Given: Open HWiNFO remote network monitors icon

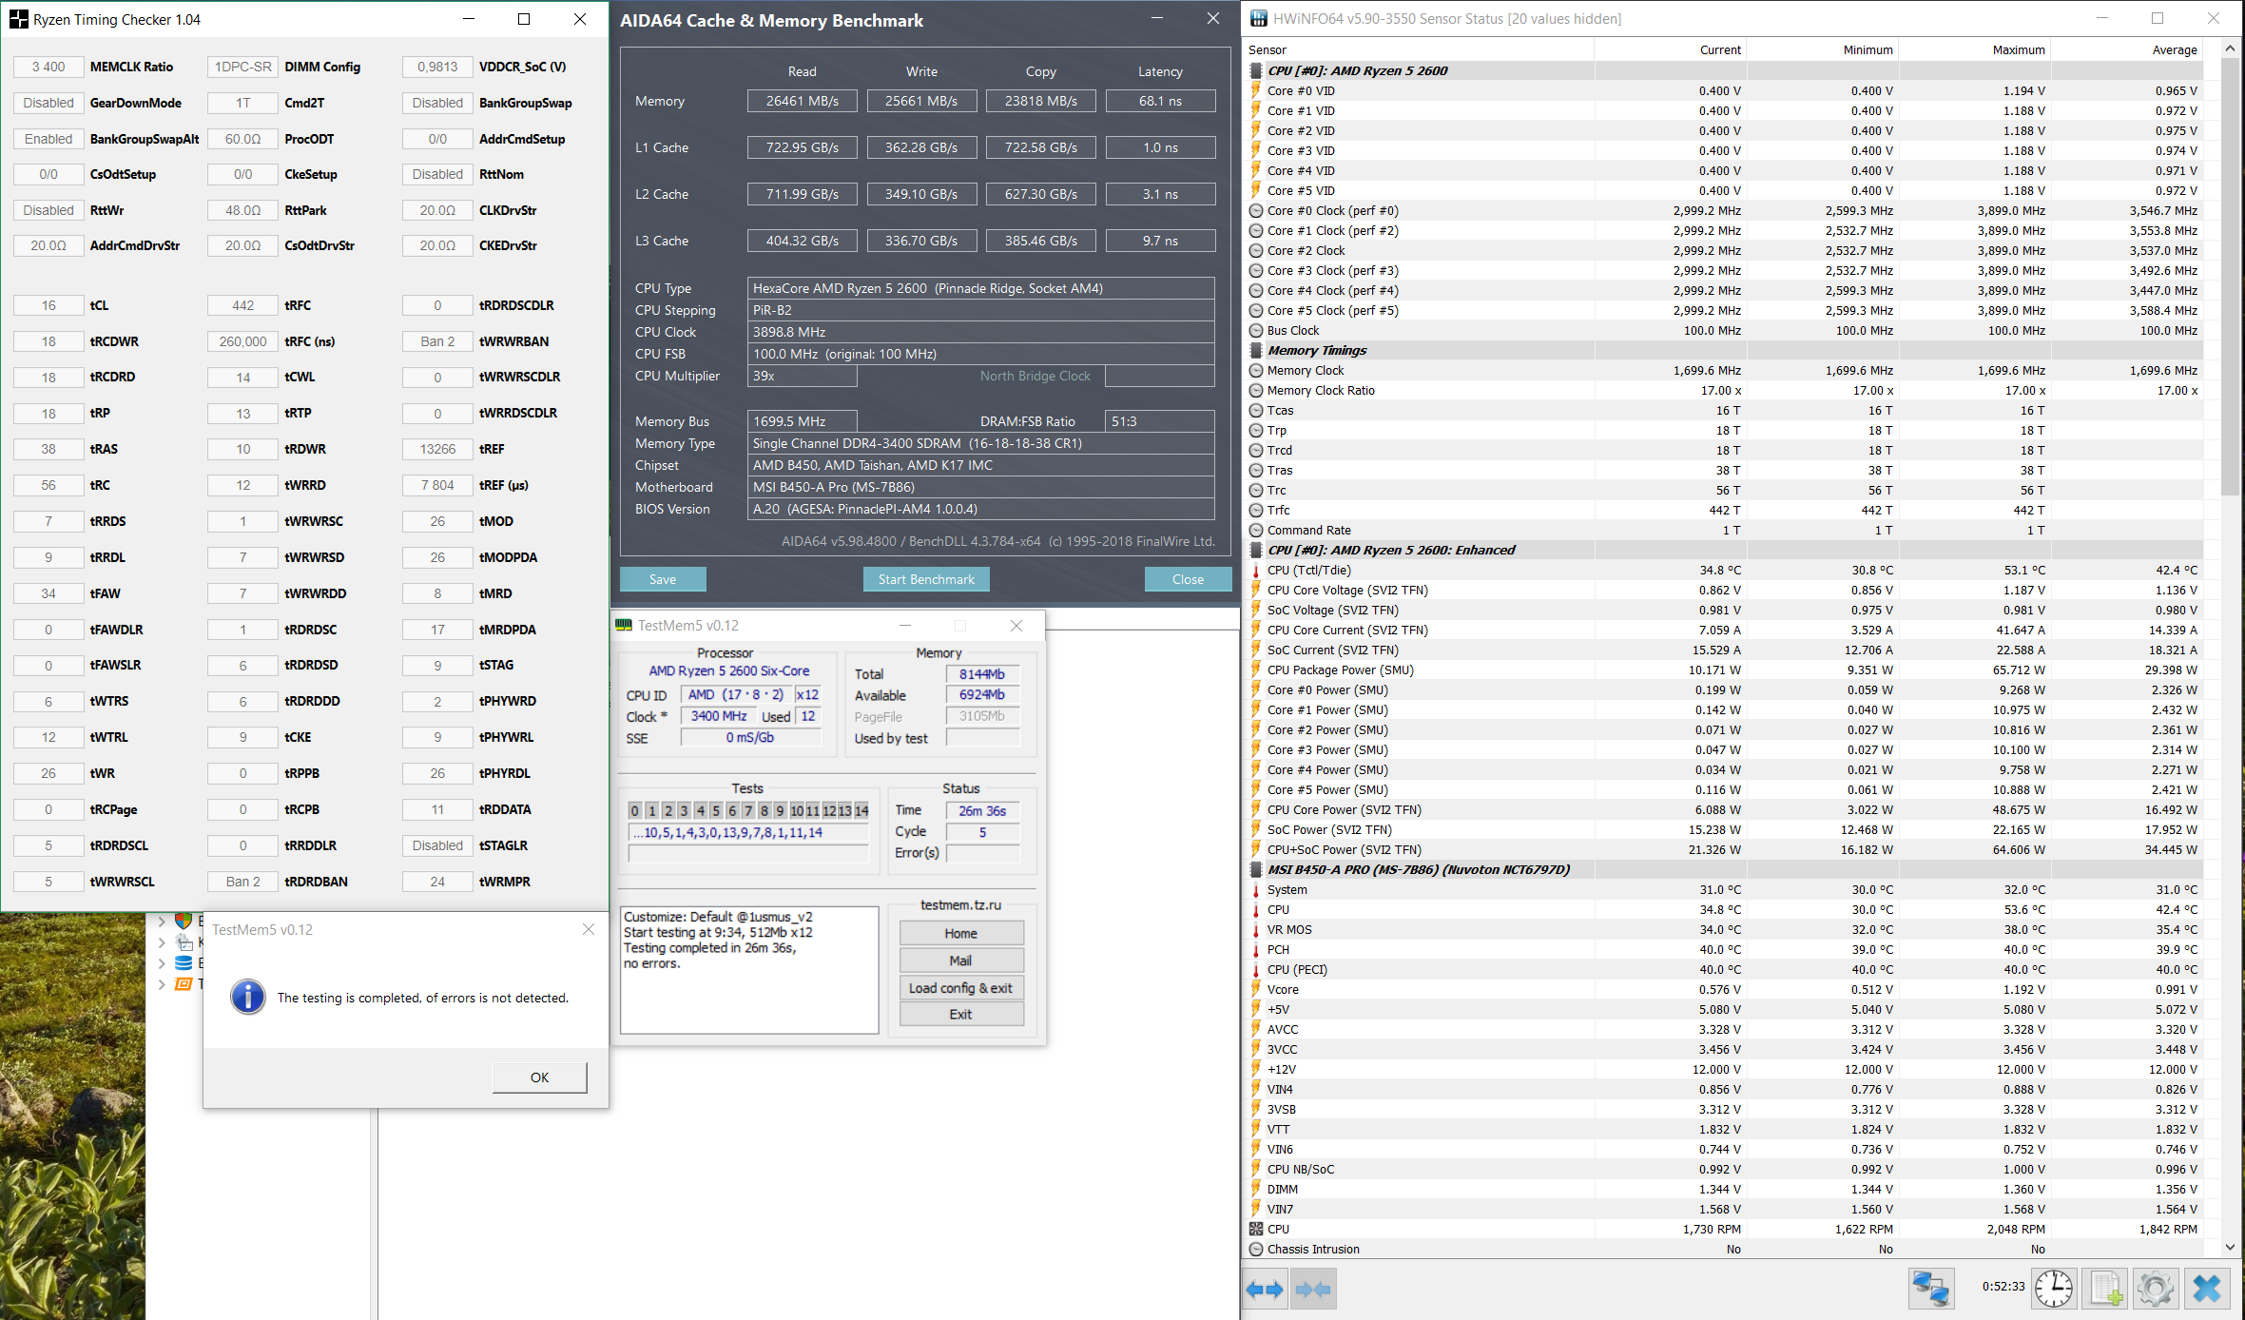Looking at the screenshot, I should [x=1931, y=1290].
